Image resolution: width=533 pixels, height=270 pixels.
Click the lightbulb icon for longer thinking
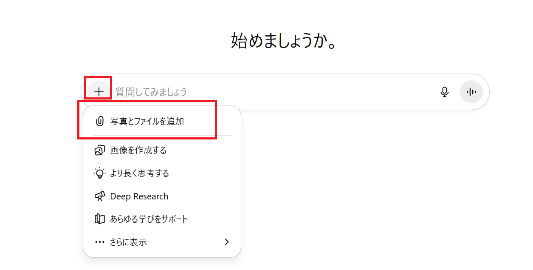pos(99,173)
